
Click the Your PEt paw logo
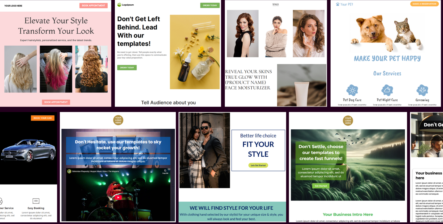click(x=338, y=4)
